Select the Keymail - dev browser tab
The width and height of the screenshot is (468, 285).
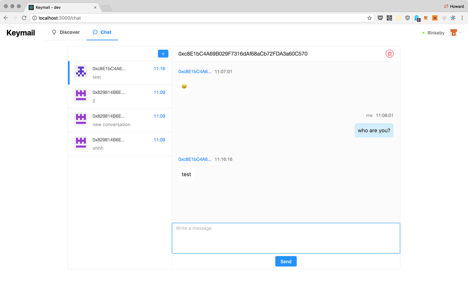[x=62, y=7]
